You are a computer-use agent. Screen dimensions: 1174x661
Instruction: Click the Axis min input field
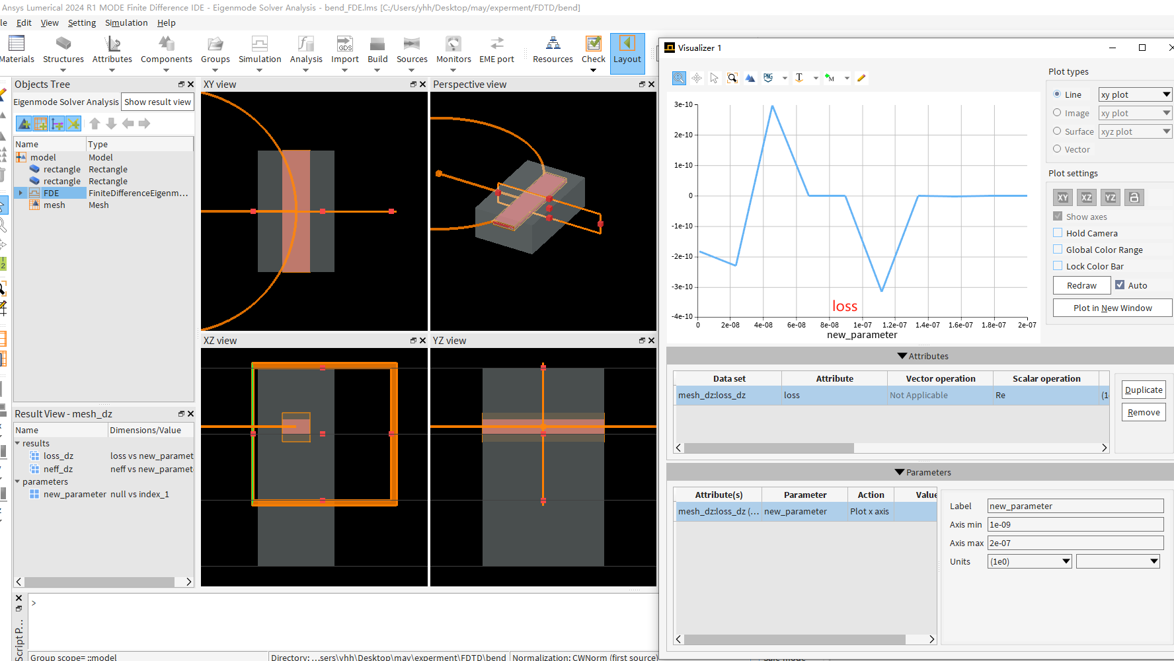(1075, 524)
